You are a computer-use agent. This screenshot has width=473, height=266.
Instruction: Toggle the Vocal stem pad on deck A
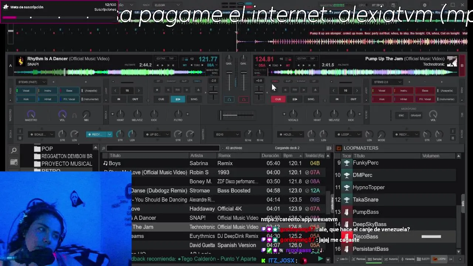(26, 91)
